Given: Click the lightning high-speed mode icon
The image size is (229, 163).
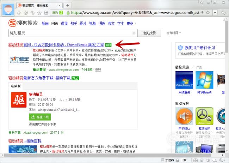Looking at the screenshot, I should [x=203, y=13].
